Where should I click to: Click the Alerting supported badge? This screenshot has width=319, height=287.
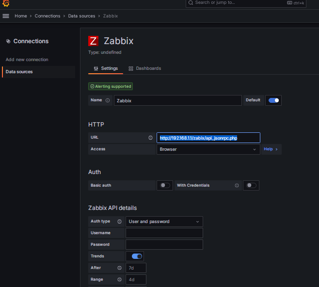click(111, 86)
